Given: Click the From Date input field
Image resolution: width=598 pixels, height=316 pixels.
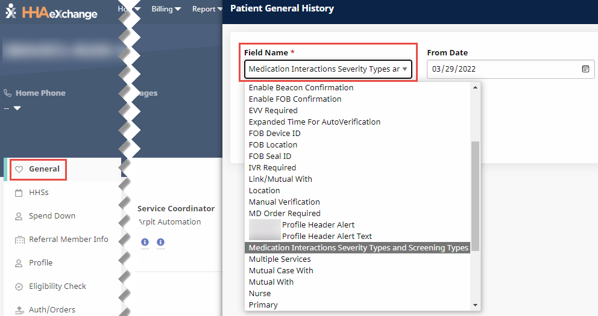Looking at the screenshot, I should pos(503,69).
